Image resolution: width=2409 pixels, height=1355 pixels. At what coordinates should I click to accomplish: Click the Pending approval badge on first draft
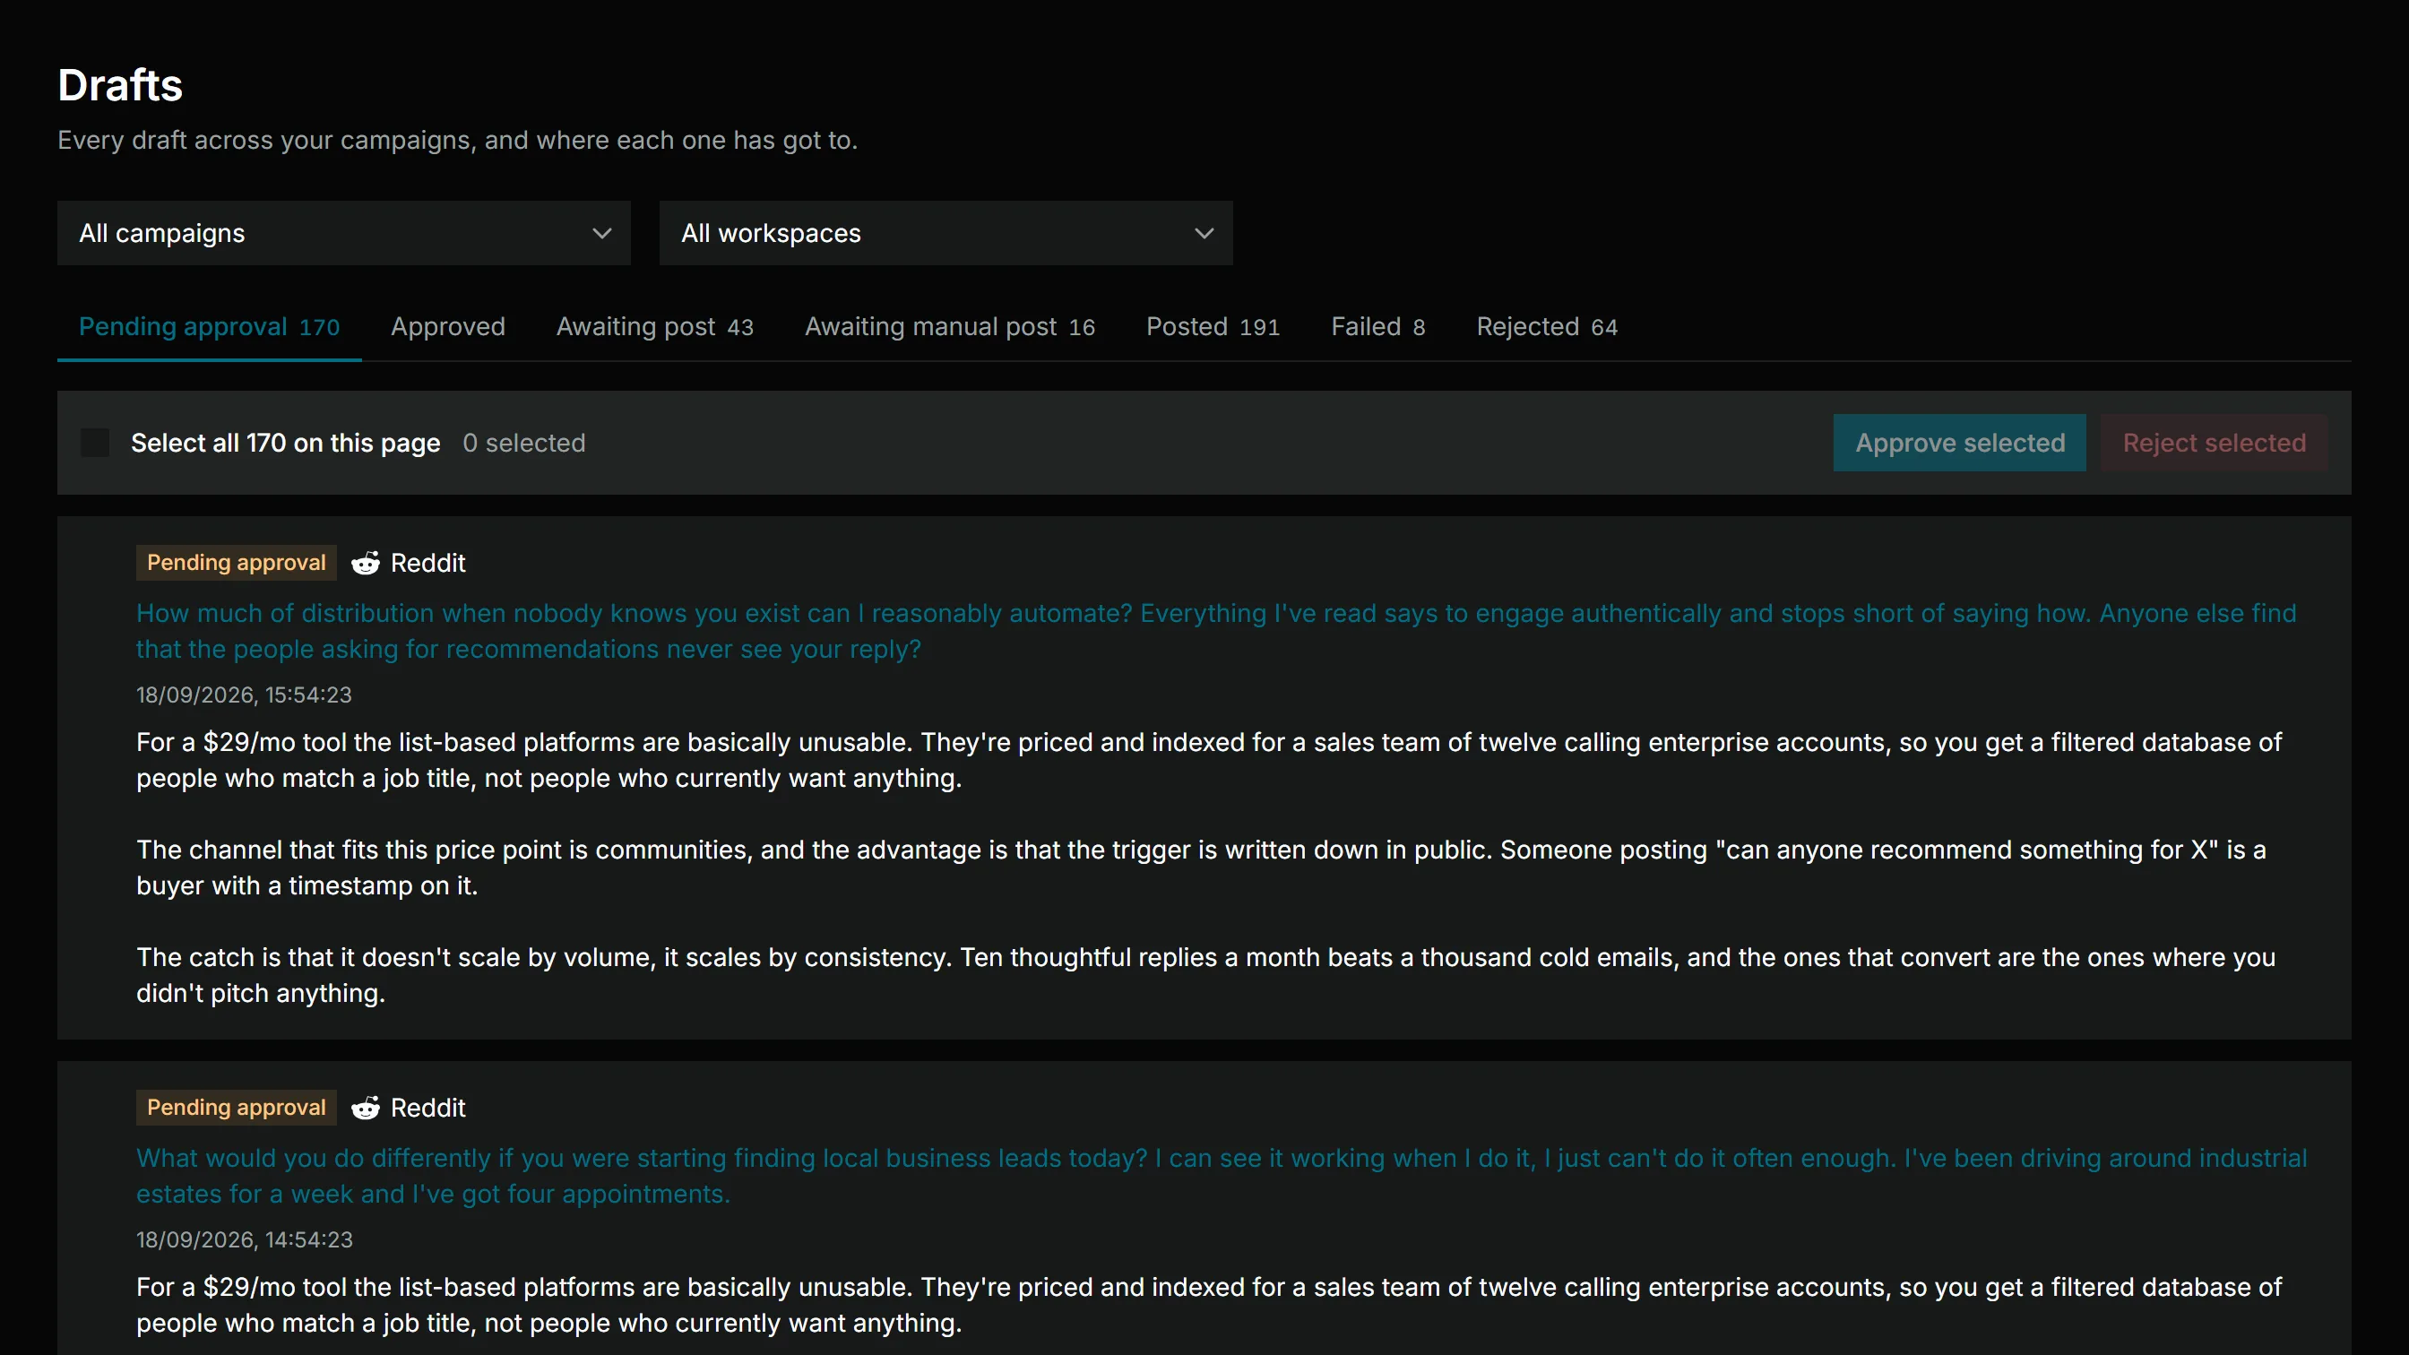click(x=236, y=562)
